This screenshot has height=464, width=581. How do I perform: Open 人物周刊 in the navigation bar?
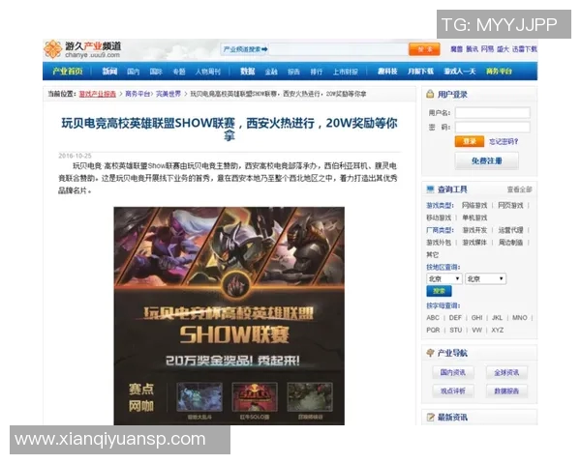(x=208, y=72)
